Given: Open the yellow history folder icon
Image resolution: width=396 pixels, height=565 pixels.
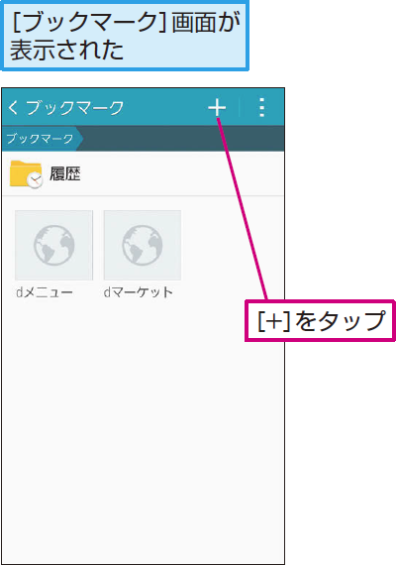Looking at the screenshot, I should point(26,173).
